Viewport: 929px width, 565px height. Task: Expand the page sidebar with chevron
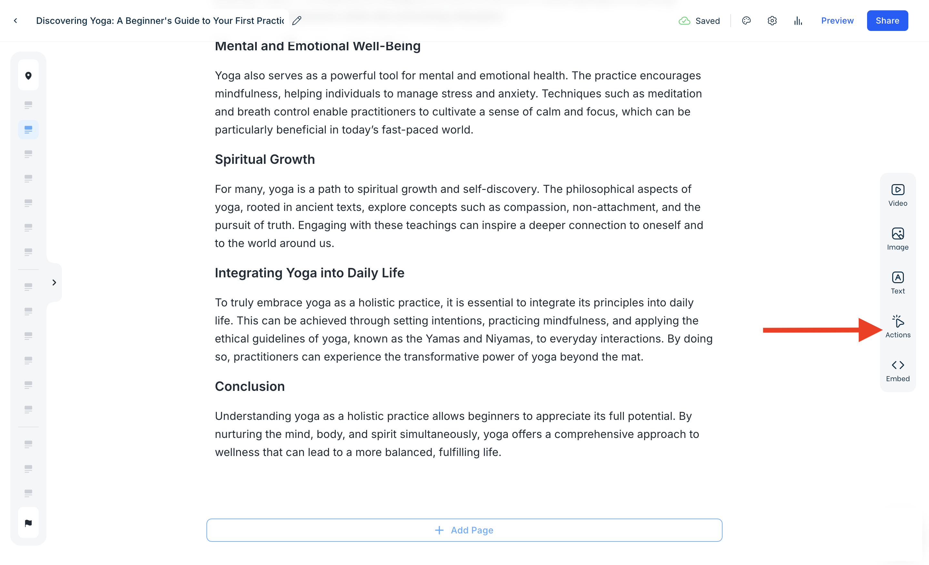(54, 282)
